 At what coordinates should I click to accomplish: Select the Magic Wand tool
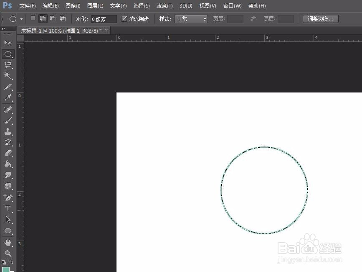pyautogui.click(x=8, y=76)
